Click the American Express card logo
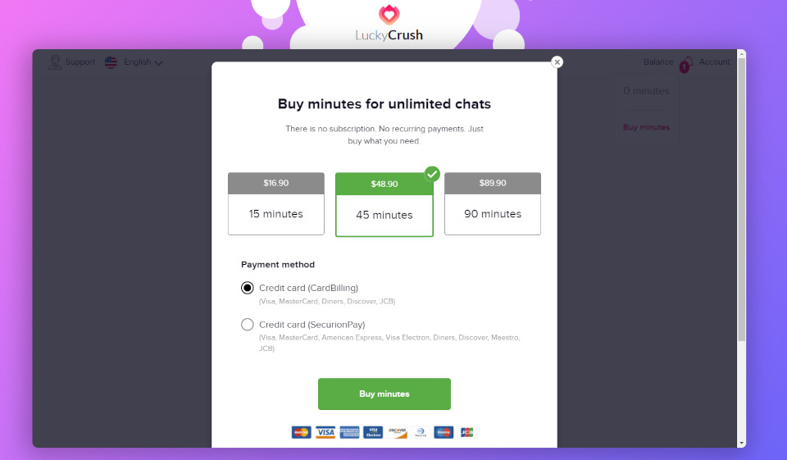The height and width of the screenshot is (460, 787). (x=349, y=431)
